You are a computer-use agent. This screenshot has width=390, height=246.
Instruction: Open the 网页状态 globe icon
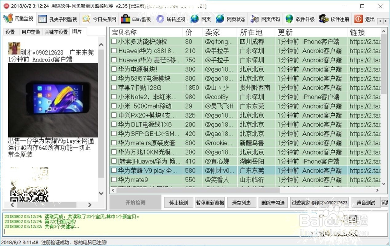(x=220, y=19)
